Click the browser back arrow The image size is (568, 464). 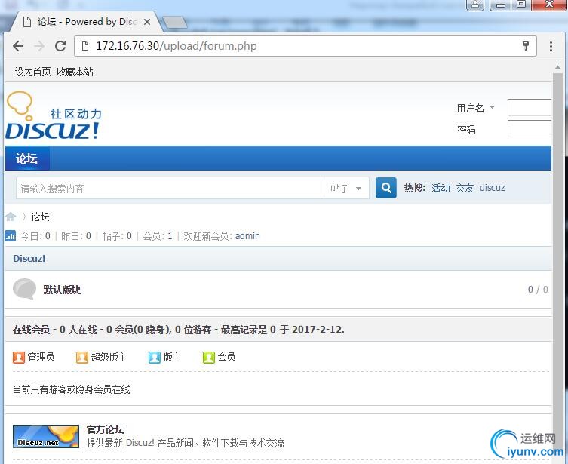(x=18, y=46)
